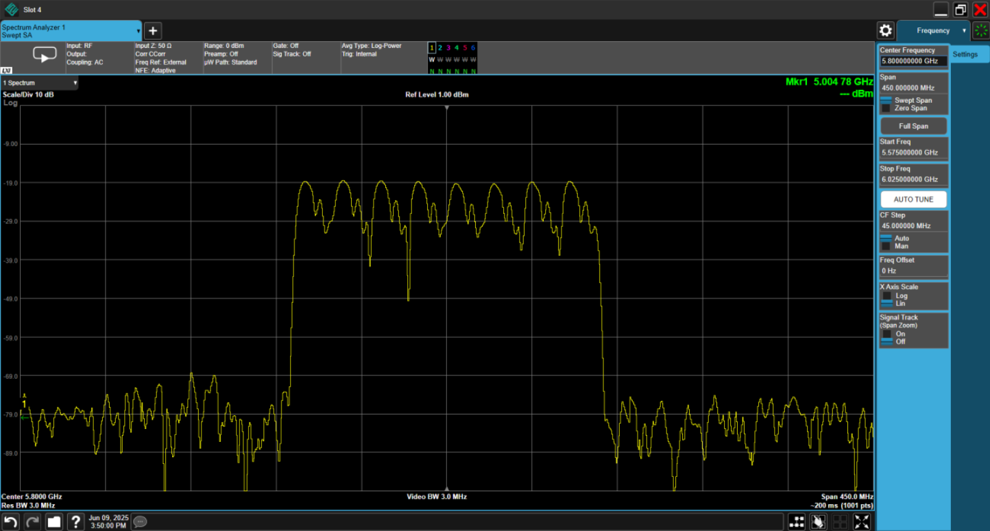The image size is (990, 531).
Task: Open the multi-window layout icon
Action: point(797,522)
